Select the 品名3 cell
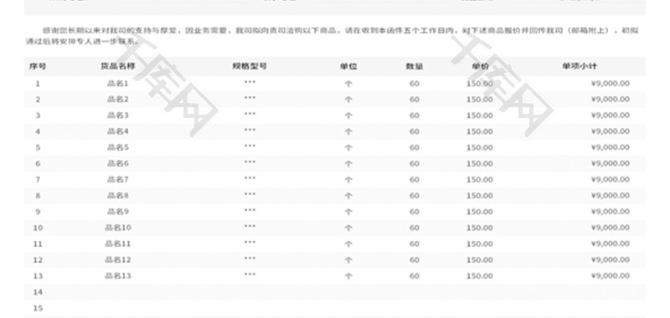 [x=118, y=115]
